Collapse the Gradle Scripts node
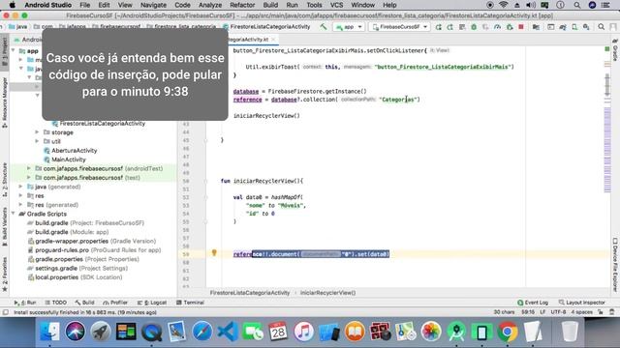The width and height of the screenshot is (620, 348). [x=13, y=214]
